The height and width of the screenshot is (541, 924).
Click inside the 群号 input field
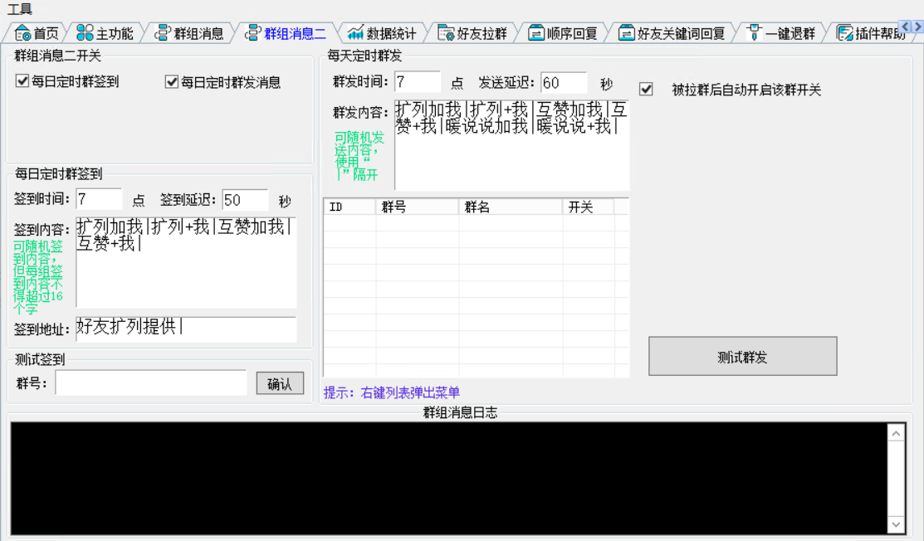pyautogui.click(x=149, y=382)
